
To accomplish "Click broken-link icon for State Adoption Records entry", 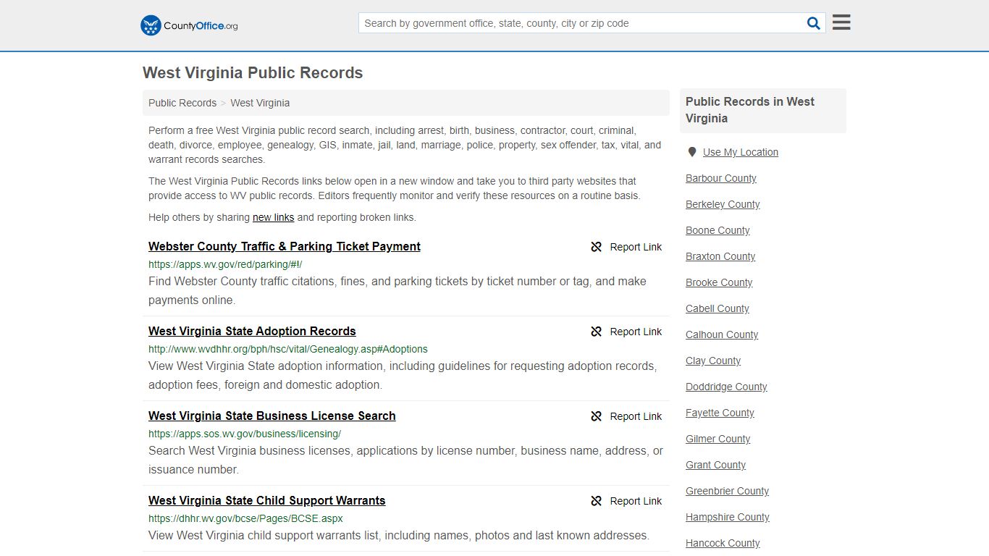I will pos(597,332).
